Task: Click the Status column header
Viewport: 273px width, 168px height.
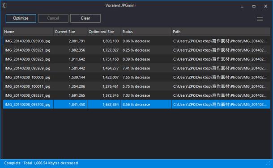Action: point(146,32)
